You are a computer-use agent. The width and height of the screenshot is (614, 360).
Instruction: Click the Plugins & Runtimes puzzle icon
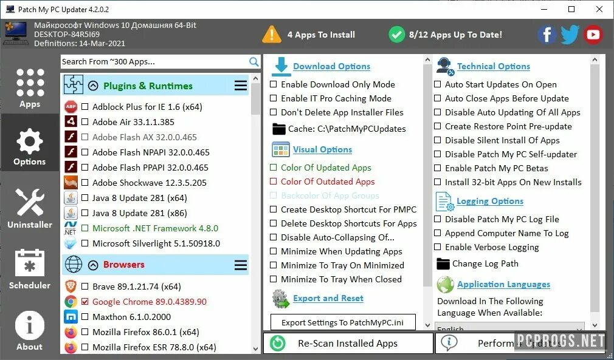[x=73, y=85]
